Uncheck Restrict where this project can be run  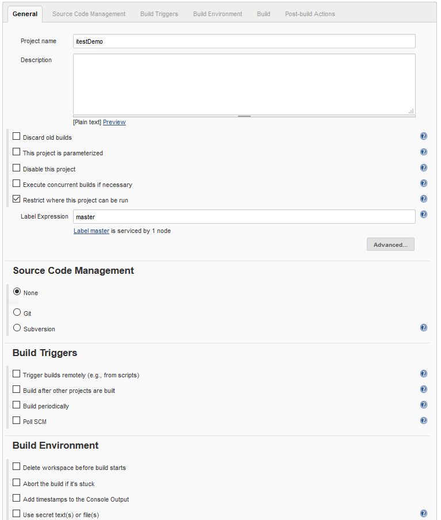click(16, 199)
